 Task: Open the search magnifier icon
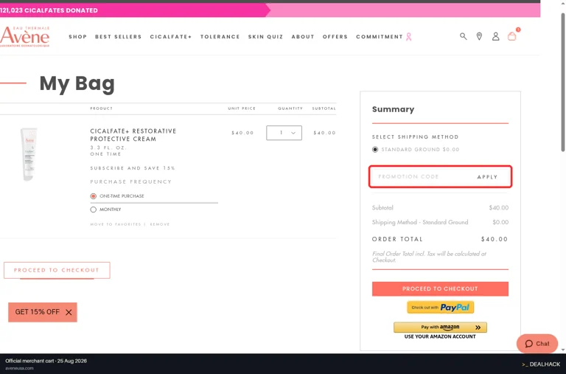463,36
